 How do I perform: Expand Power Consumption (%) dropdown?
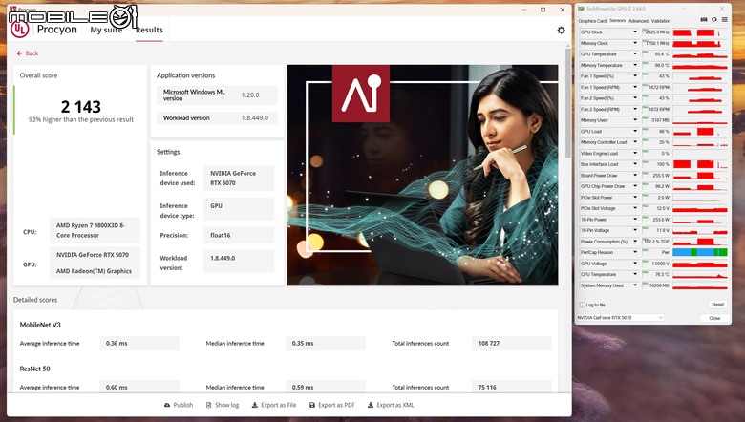[x=635, y=242]
